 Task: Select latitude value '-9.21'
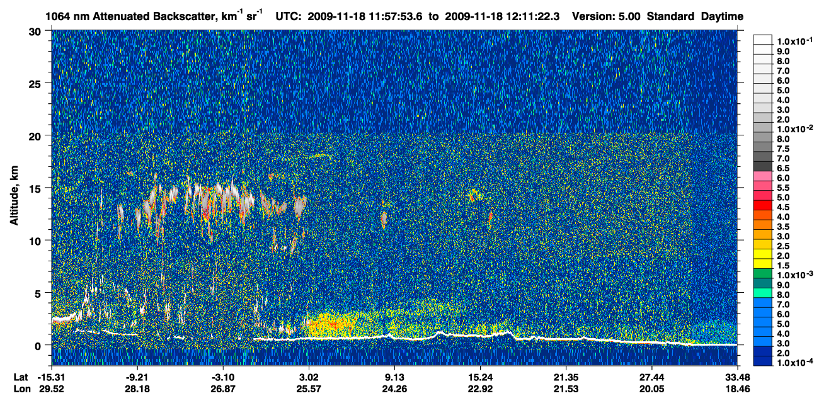click(x=137, y=377)
